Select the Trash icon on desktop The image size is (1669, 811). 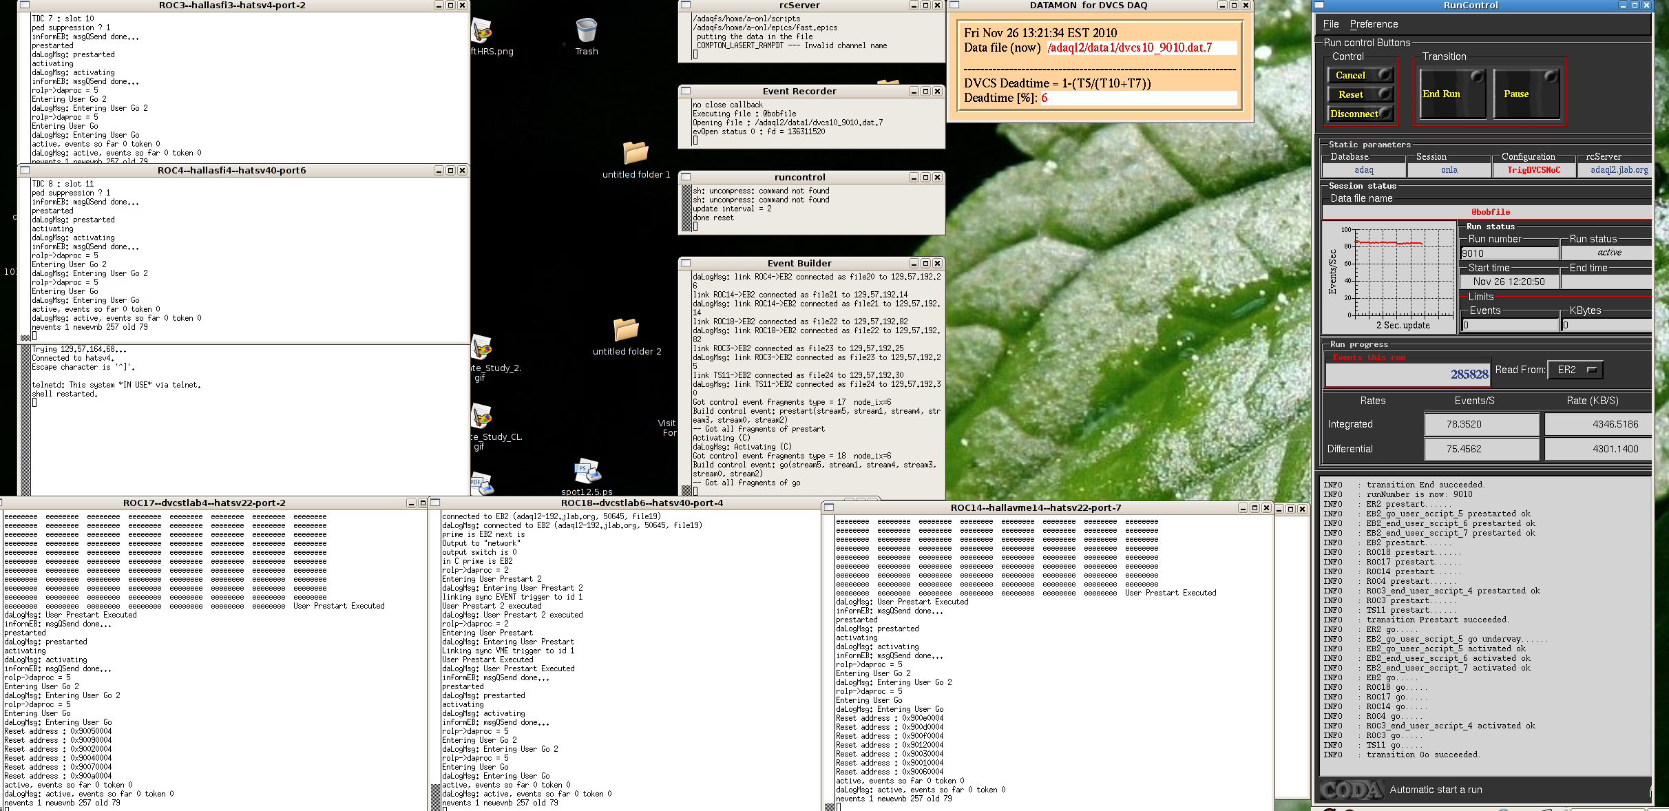[587, 36]
